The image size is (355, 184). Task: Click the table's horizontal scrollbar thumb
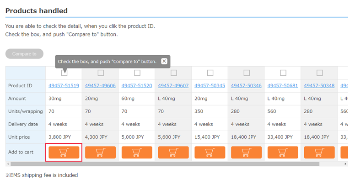point(165,164)
